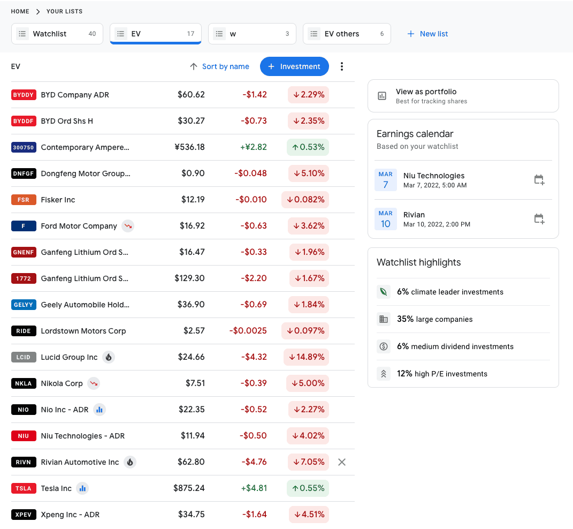Click the GELYY ticker badge
This screenshot has height=529, width=573.
click(x=24, y=305)
